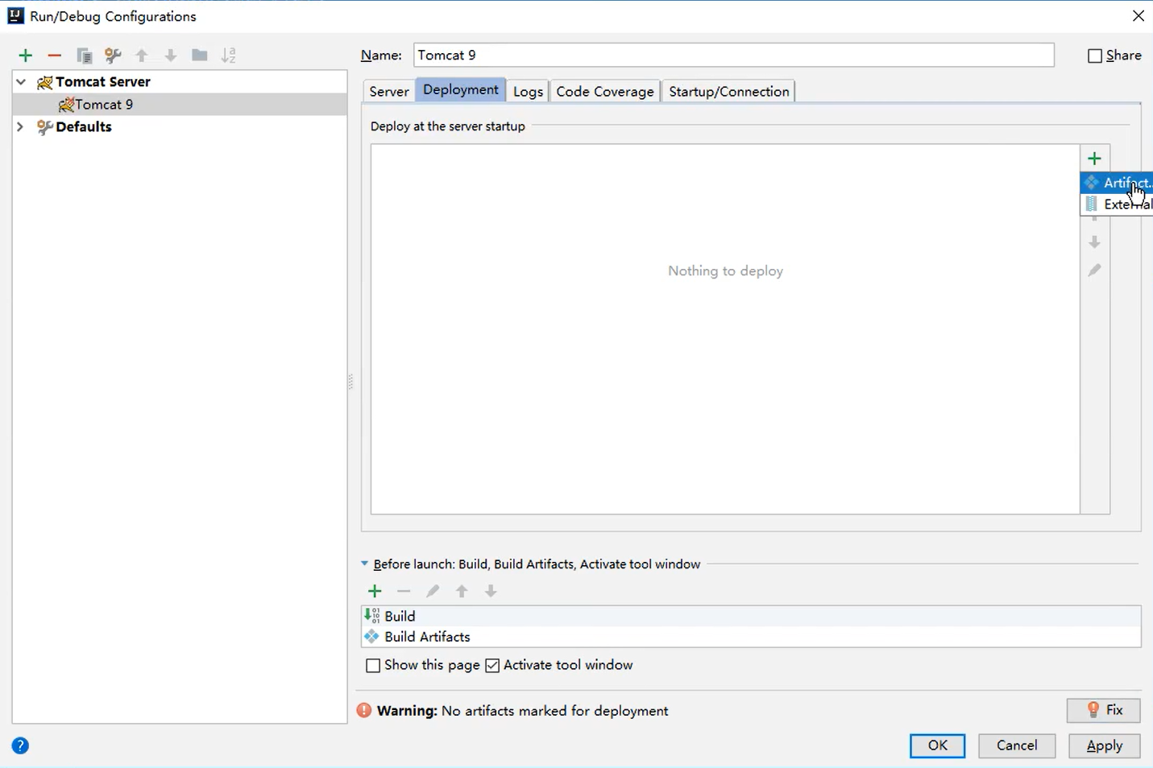Image resolution: width=1153 pixels, height=768 pixels.
Task: Select the Deployment tab
Action: pos(461,90)
